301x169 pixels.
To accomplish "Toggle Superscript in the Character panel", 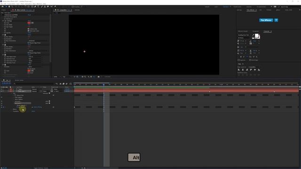I will (253, 57).
